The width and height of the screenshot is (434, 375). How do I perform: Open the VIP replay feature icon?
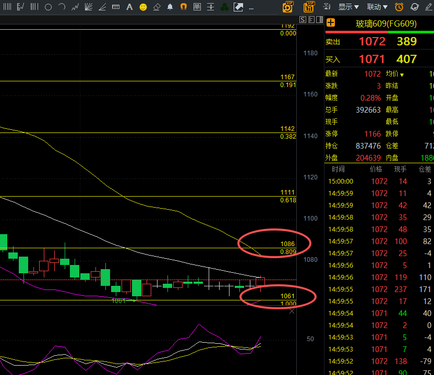click(288, 7)
